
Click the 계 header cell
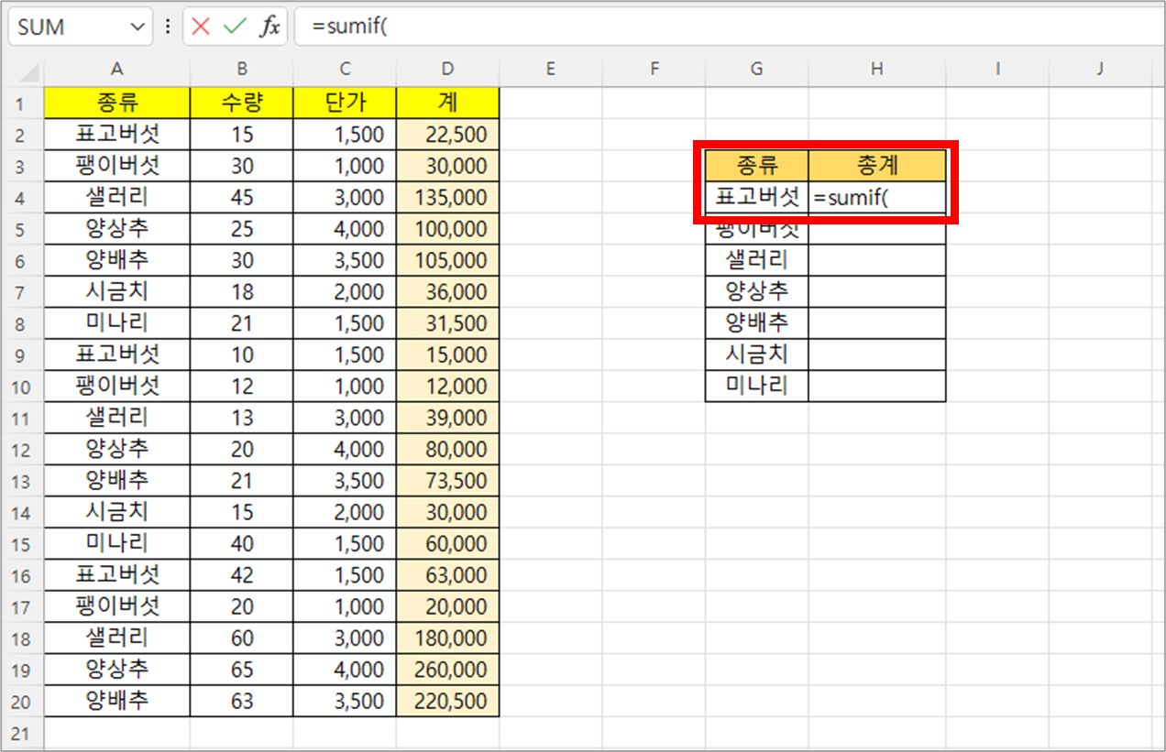pos(447,103)
